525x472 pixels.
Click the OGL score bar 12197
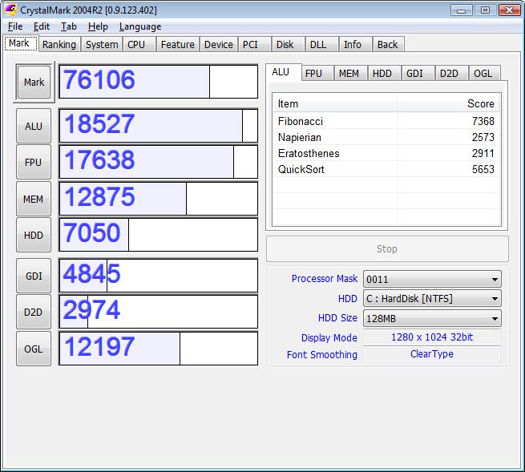[159, 349]
